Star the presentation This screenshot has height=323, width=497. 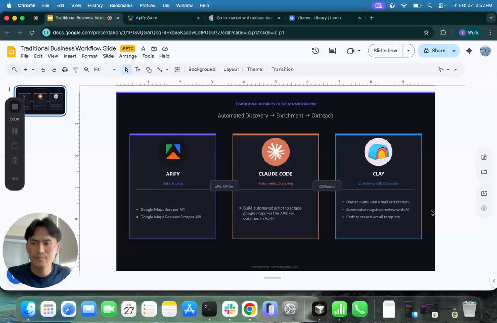pos(143,48)
